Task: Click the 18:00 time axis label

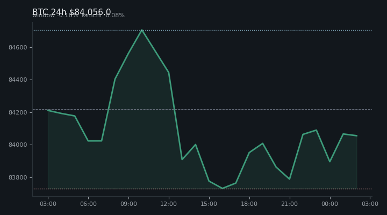Action: [249, 204]
